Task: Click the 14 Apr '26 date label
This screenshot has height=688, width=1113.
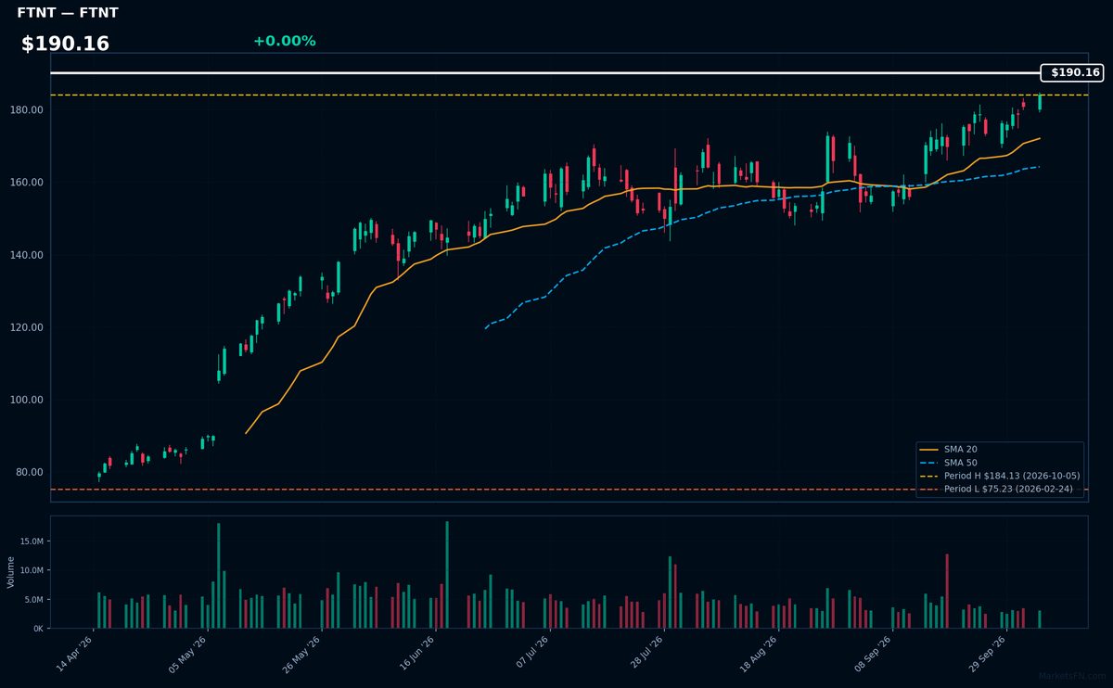Action: (76, 654)
